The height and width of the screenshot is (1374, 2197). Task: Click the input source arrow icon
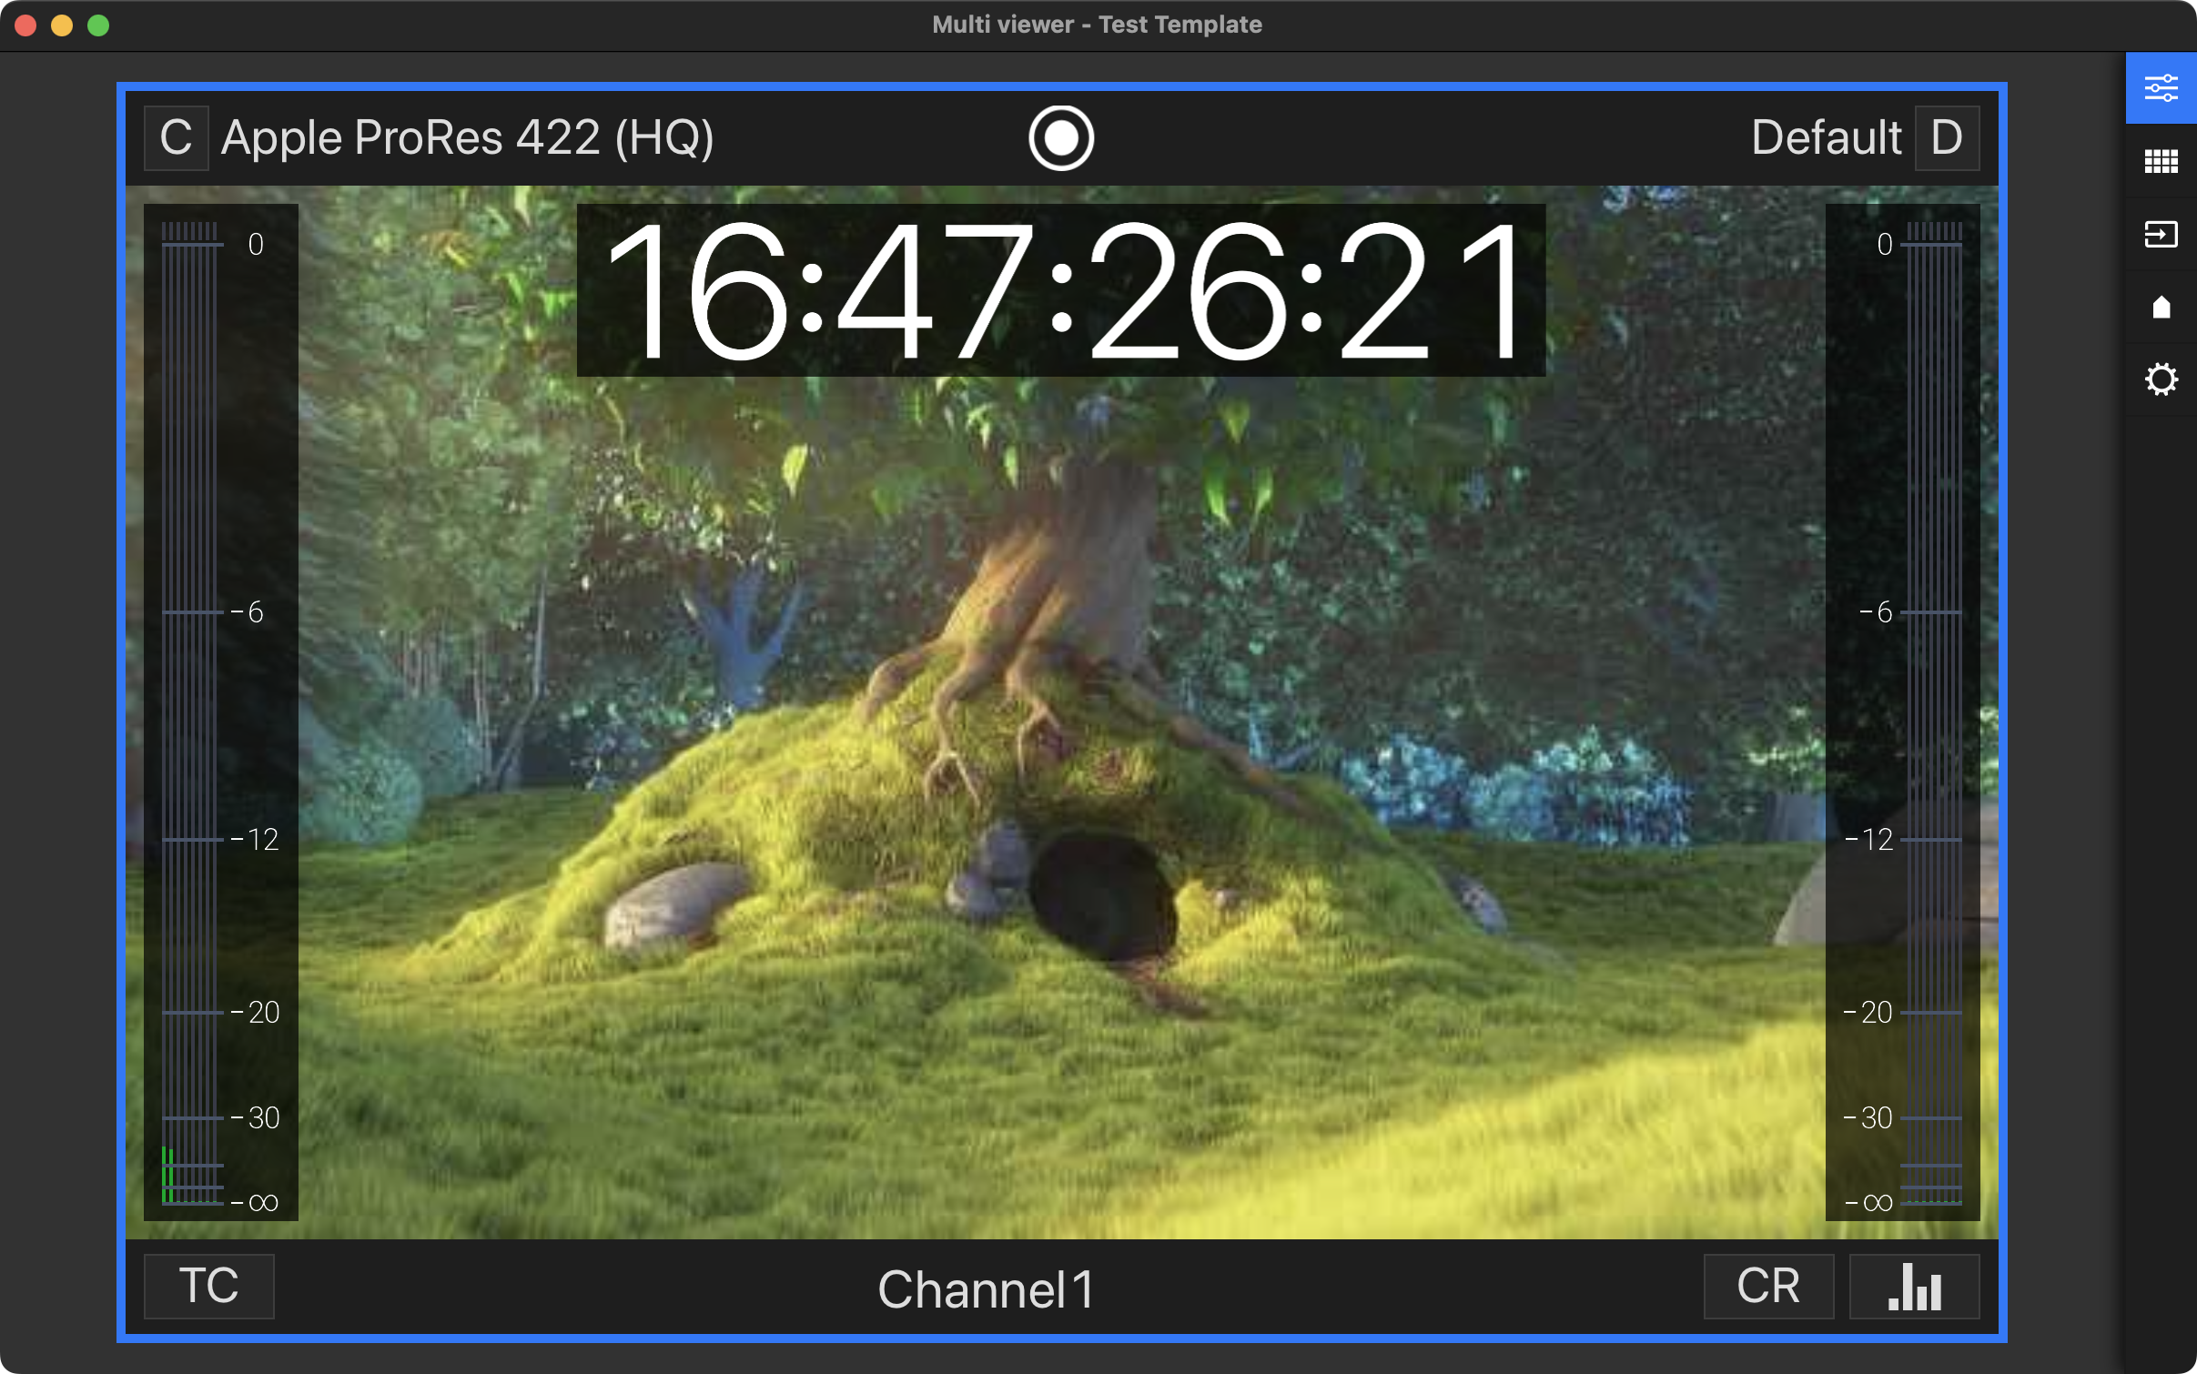tap(2161, 234)
